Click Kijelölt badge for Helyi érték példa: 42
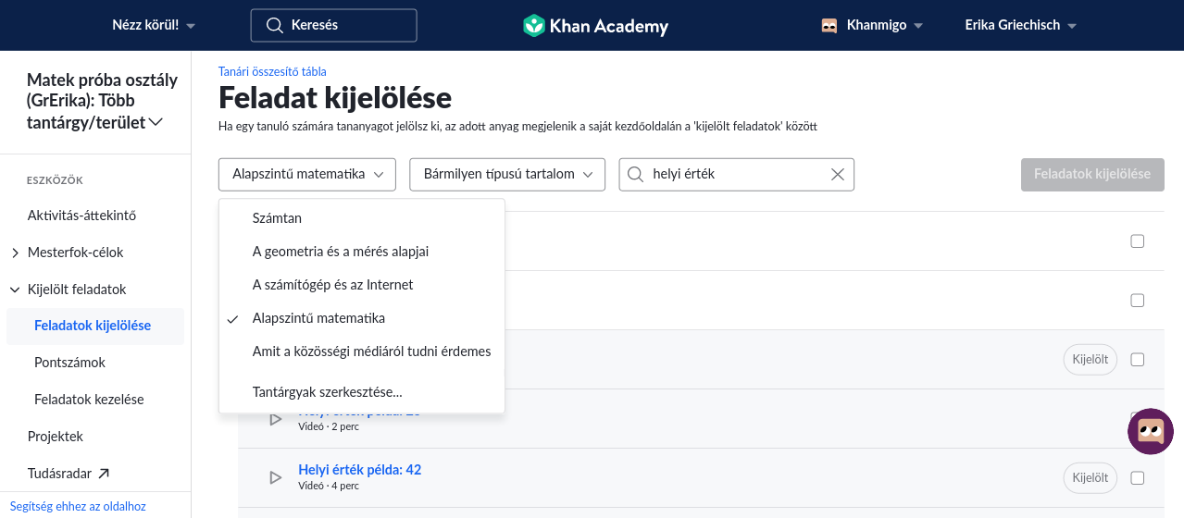 pos(1091,478)
